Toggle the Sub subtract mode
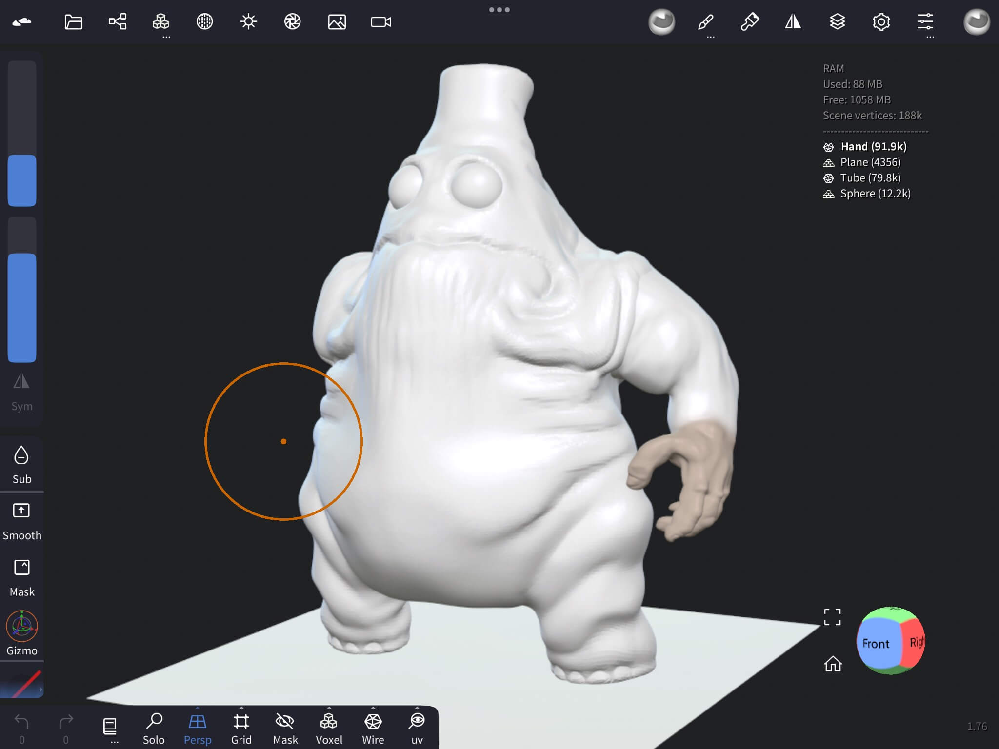Image resolution: width=999 pixels, height=749 pixels. click(22, 465)
